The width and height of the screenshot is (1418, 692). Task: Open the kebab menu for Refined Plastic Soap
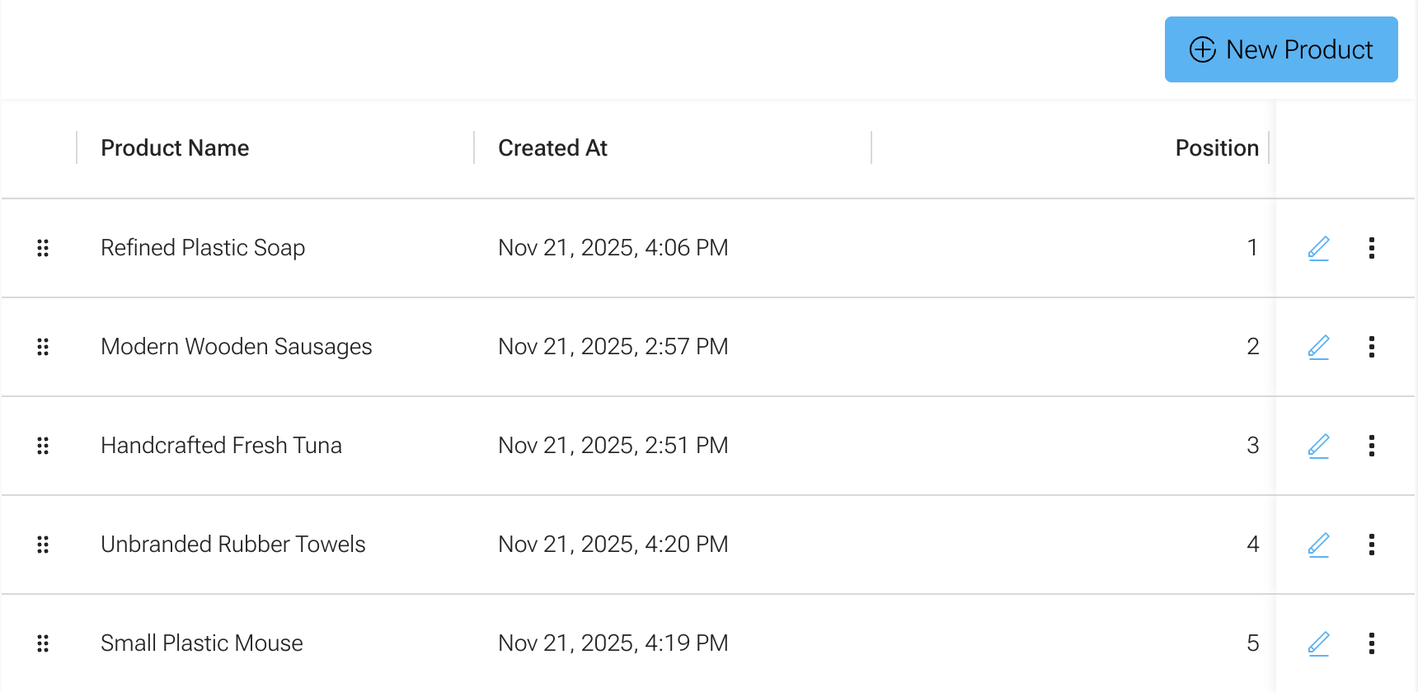click(1372, 247)
